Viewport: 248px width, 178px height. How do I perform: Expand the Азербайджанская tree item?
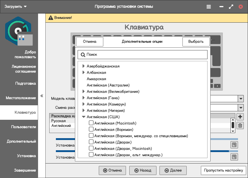pos(84,66)
